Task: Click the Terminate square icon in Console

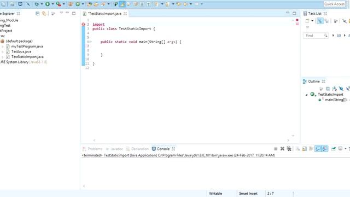Action: (x=276, y=149)
